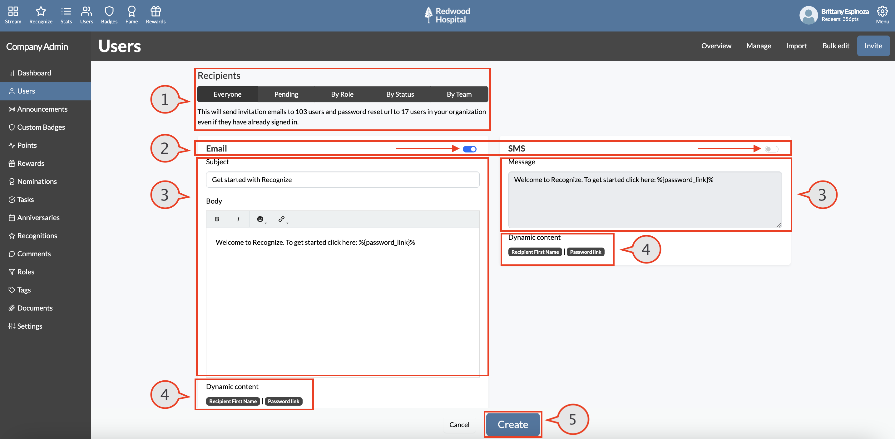This screenshot has height=439, width=895.
Task: Open Announcements in the sidebar
Action: (46, 109)
